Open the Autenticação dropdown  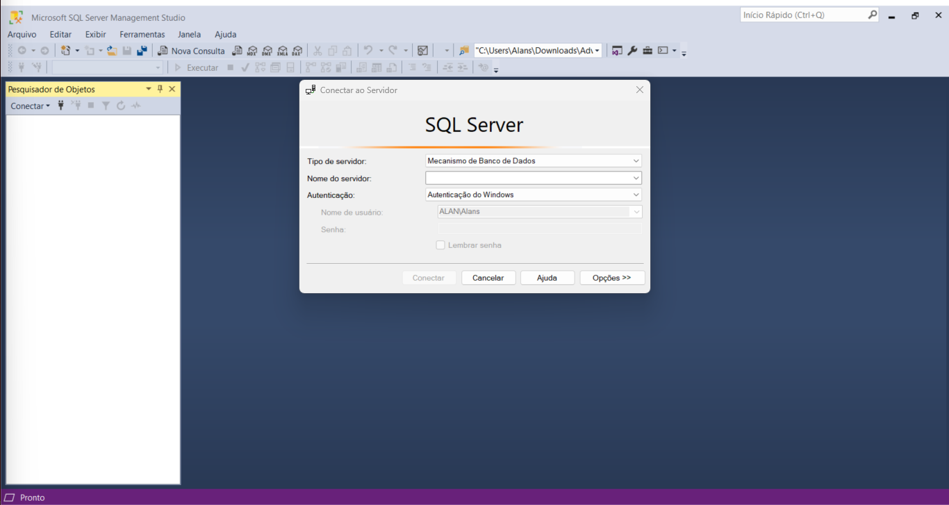[x=534, y=194]
